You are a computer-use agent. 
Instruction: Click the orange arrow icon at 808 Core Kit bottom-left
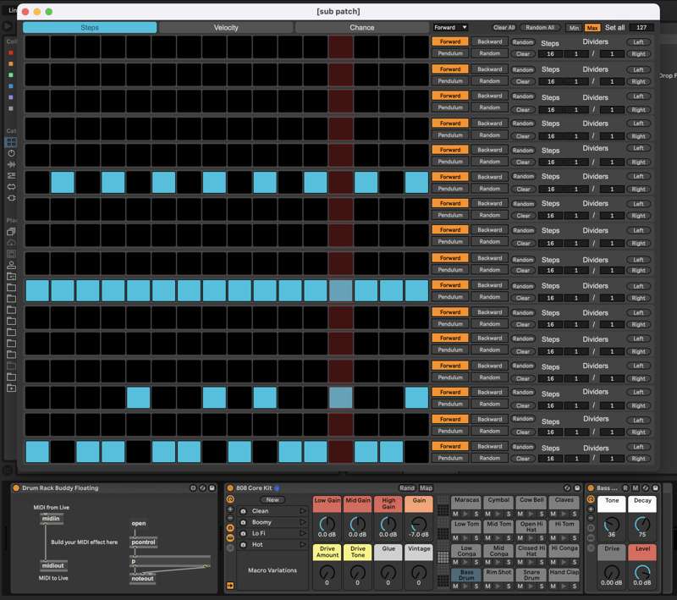click(x=230, y=586)
